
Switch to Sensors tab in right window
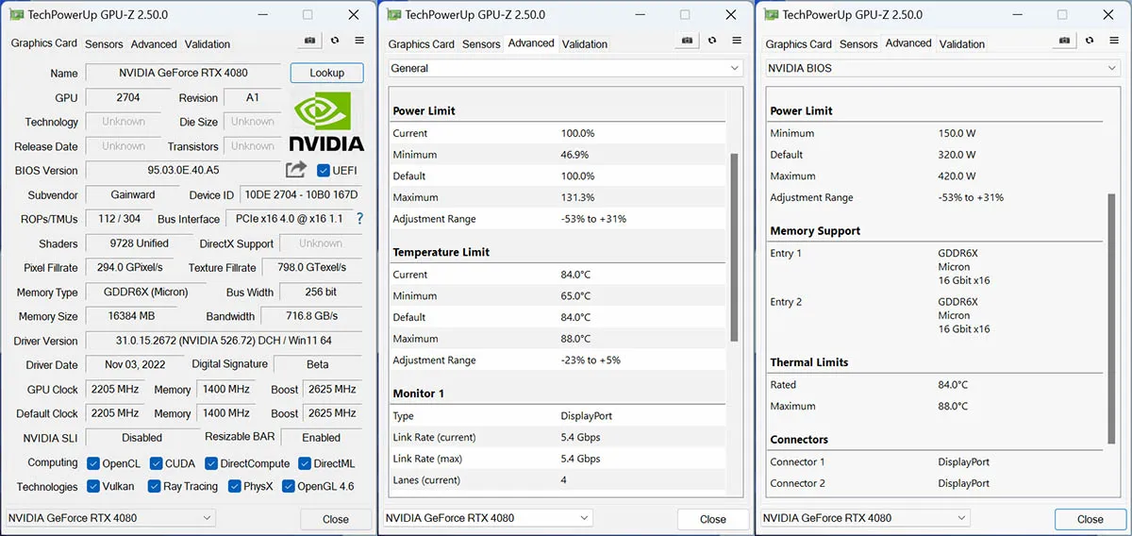pos(858,44)
